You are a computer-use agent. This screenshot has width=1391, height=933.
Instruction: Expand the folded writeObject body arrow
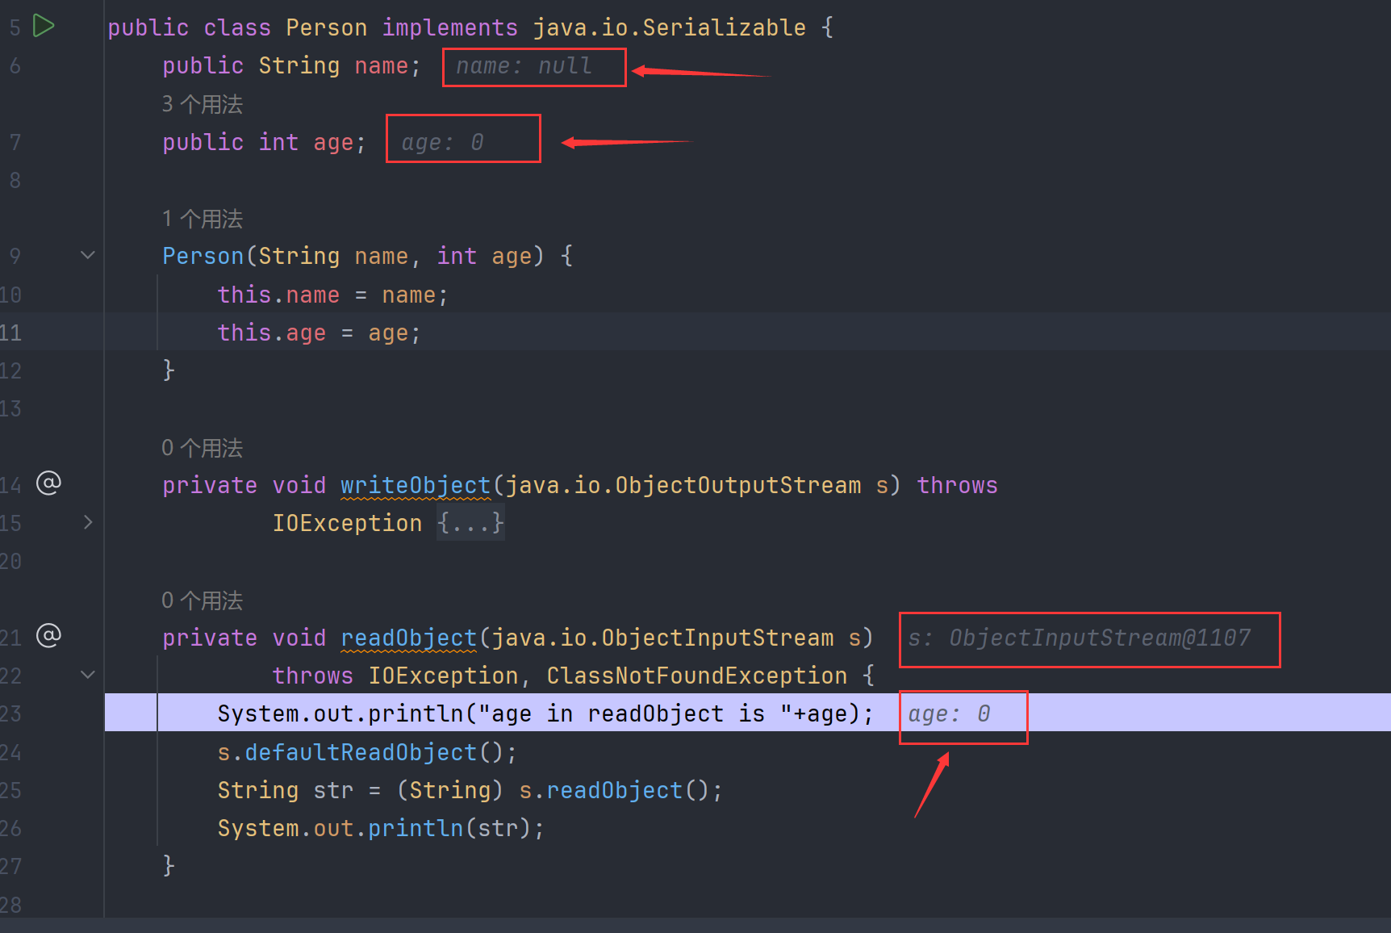coord(88,522)
